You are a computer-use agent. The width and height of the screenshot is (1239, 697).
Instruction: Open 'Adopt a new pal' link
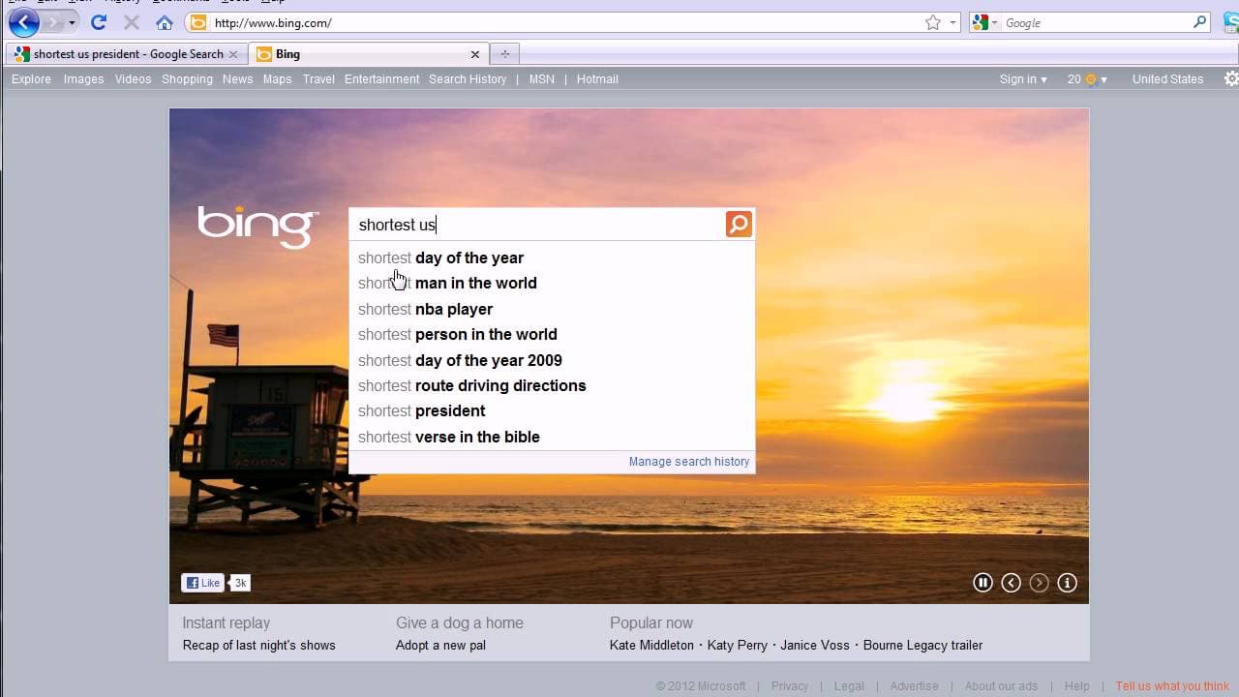440,646
